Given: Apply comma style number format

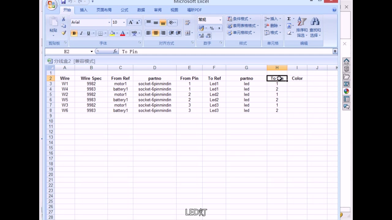Looking at the screenshot, I should (219, 28).
